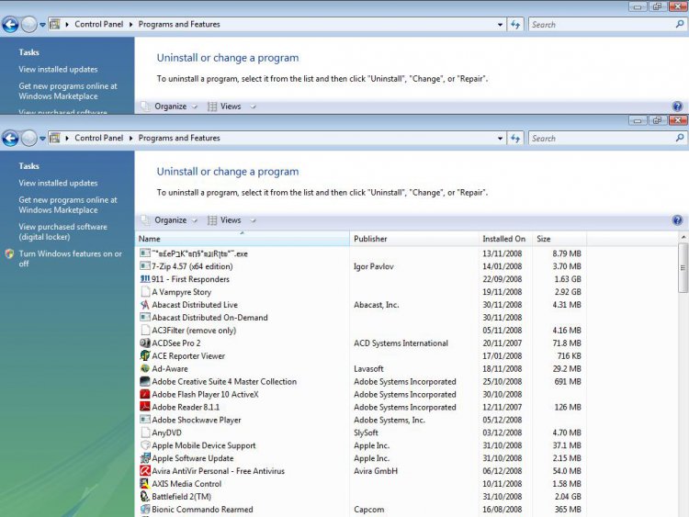Click the AnyDVD program icon
The image size is (689, 517).
pyautogui.click(x=144, y=433)
